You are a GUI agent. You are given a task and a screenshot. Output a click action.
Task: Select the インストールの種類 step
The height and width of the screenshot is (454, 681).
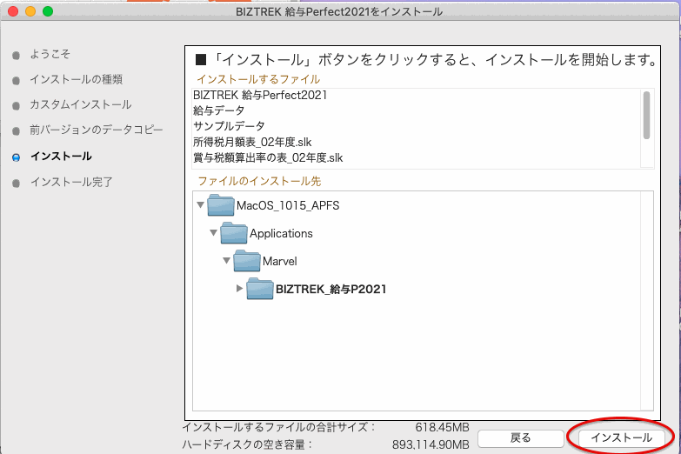[76, 79]
